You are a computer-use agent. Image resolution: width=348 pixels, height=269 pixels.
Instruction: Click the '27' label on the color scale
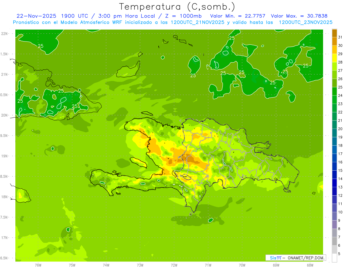[x=340, y=71]
